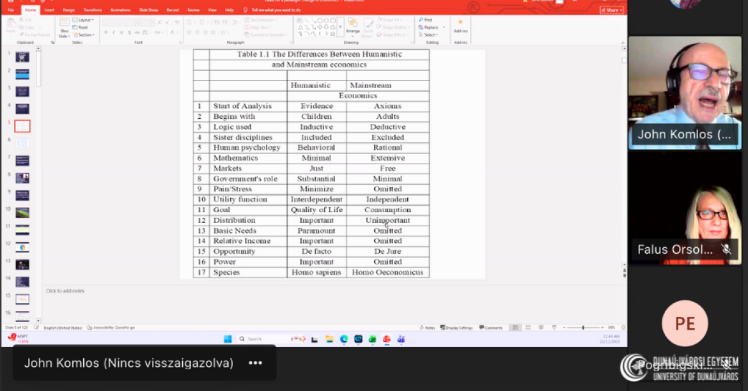Screen dimensions: 748x391
Task: Adjust the zoom slider in status bar
Action: tap(582, 328)
